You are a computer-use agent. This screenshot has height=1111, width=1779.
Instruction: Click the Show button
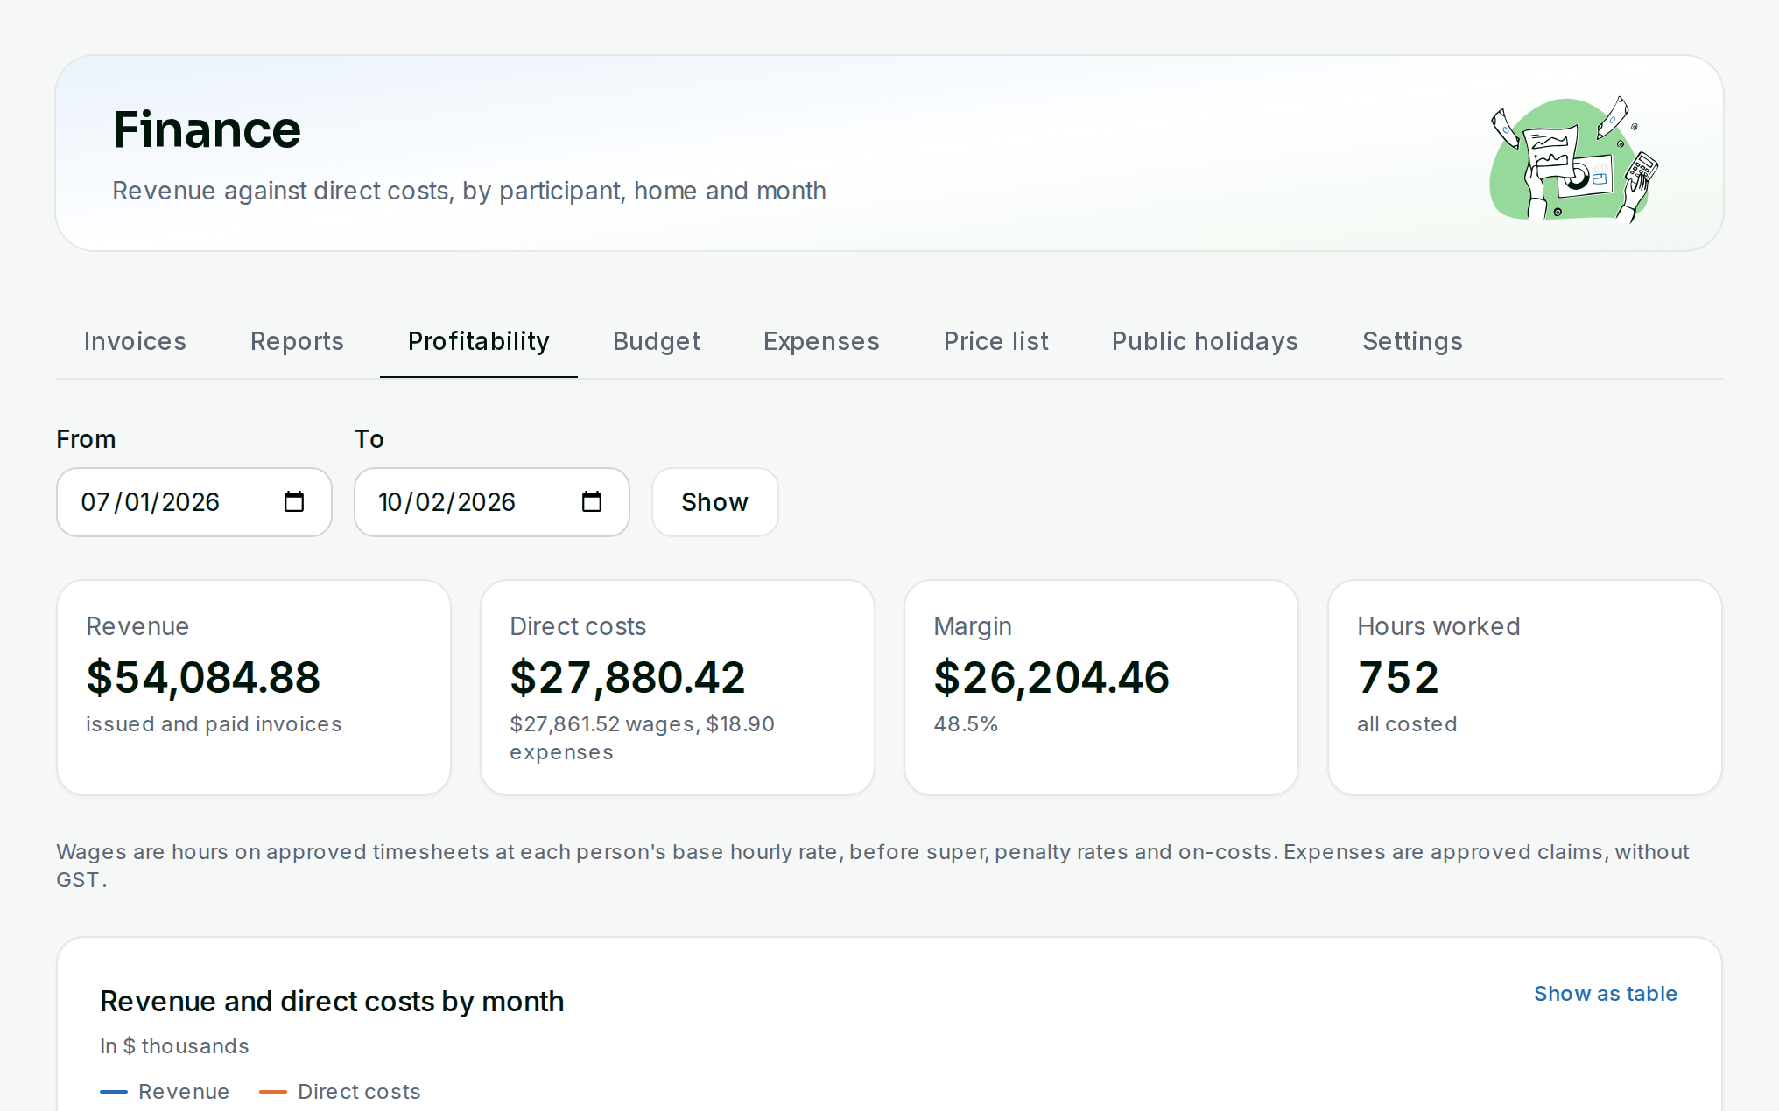(x=714, y=502)
